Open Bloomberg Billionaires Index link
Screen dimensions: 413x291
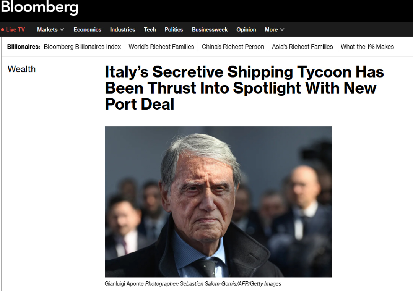point(82,47)
